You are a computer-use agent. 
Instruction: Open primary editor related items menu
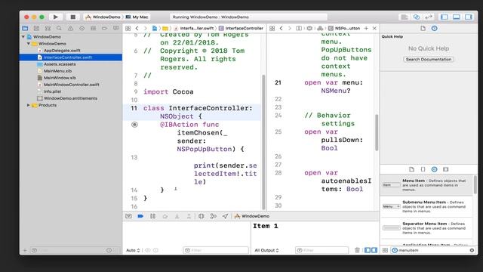click(x=128, y=29)
